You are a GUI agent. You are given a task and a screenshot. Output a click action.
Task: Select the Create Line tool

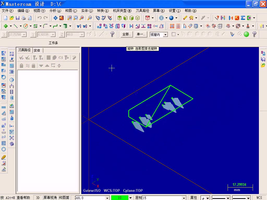click(x=15, y=26)
